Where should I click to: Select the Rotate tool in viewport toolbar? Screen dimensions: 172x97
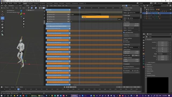click(x=2, y=21)
